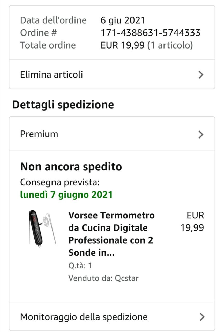Click the Non ancora spedito status heading
The width and height of the screenshot is (224, 332).
point(71,167)
